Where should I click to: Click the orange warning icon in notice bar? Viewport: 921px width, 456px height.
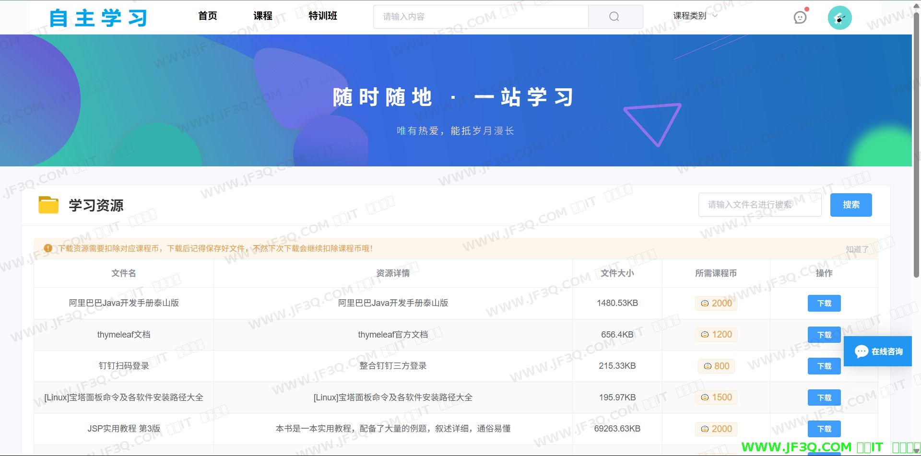[x=48, y=248]
